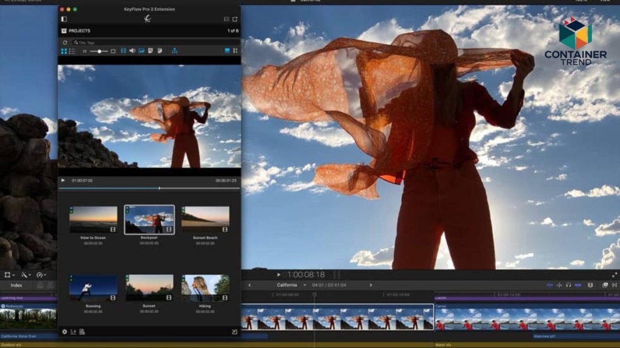Toggle timeline skimming
620x348 pixels.
[x=550, y=285]
